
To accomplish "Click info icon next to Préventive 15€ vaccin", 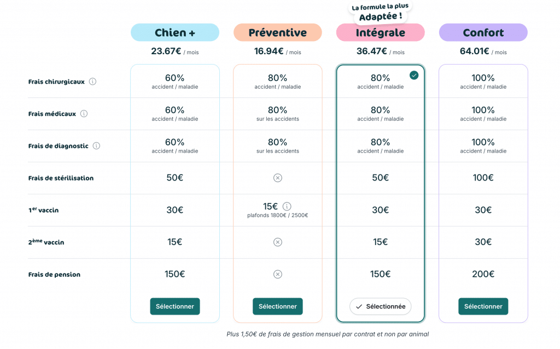I will point(287,206).
